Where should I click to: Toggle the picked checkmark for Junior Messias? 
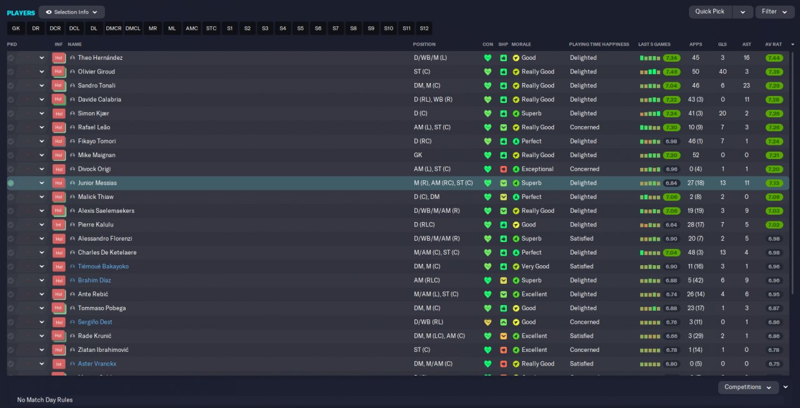point(11,183)
